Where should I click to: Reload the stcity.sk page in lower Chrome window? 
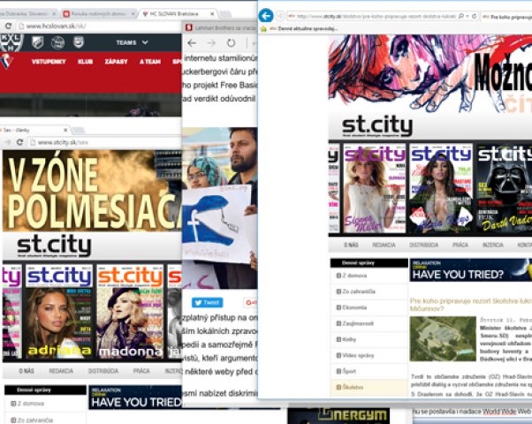(x=19, y=141)
